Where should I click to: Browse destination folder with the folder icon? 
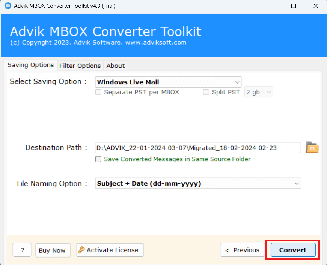click(312, 147)
